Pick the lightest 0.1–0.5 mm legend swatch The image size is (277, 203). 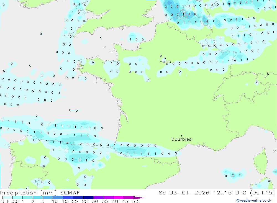7,197
